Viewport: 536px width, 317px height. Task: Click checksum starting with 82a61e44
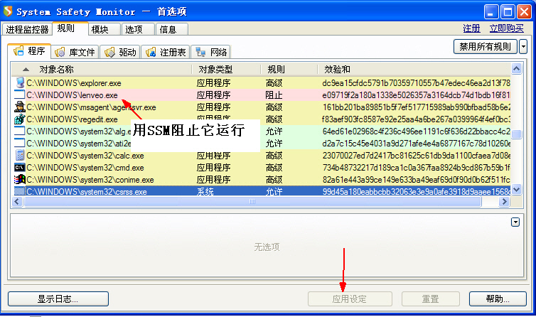click(416, 180)
